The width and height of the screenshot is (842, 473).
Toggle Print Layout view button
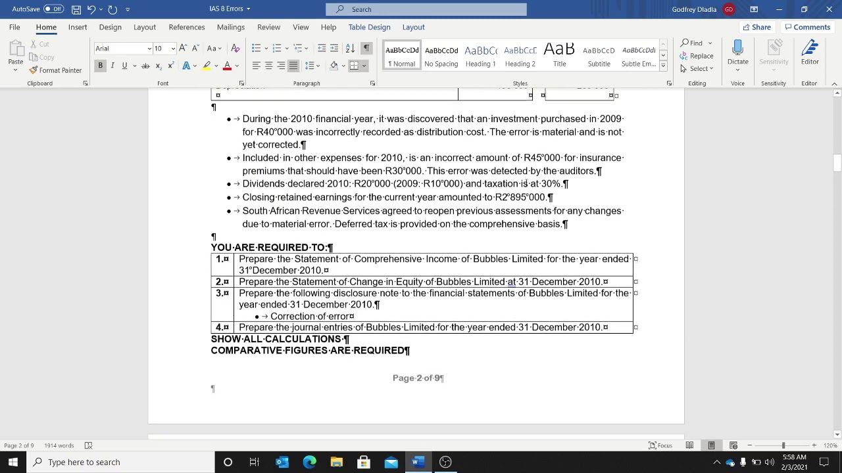[711, 445]
